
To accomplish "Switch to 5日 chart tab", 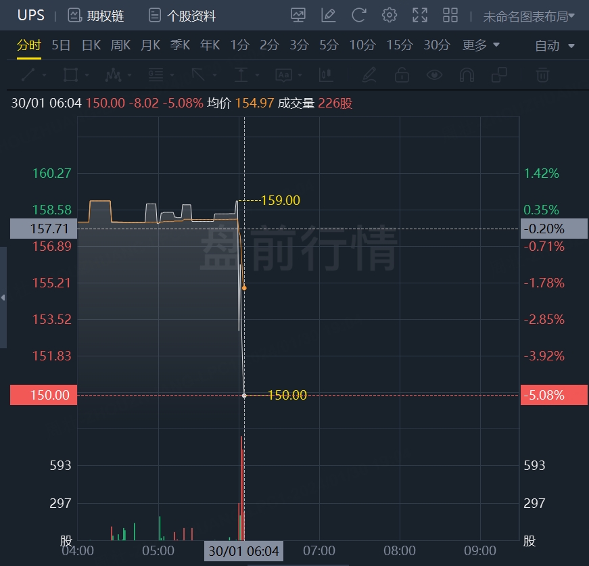I will pyautogui.click(x=61, y=45).
